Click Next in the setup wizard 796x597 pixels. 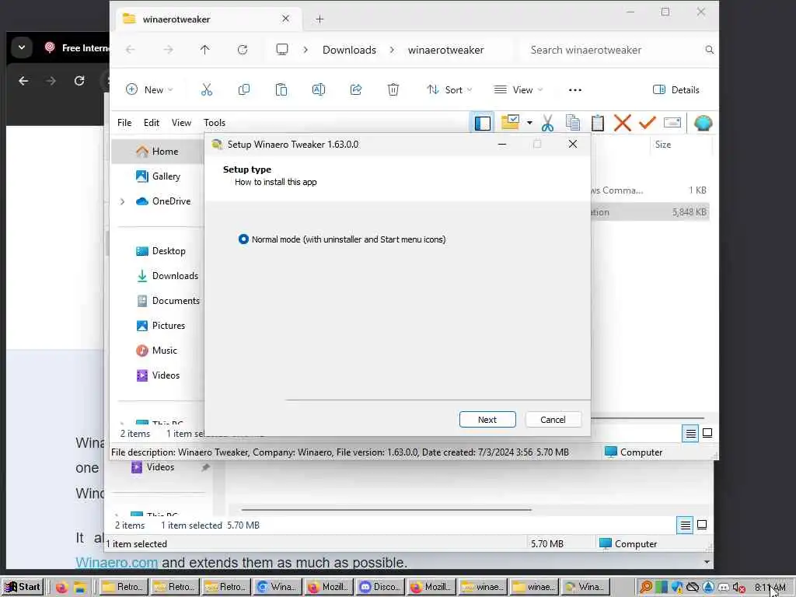pyautogui.click(x=487, y=420)
